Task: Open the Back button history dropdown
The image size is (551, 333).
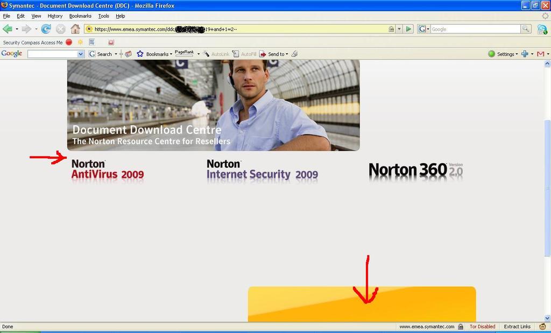Action: tap(17, 29)
